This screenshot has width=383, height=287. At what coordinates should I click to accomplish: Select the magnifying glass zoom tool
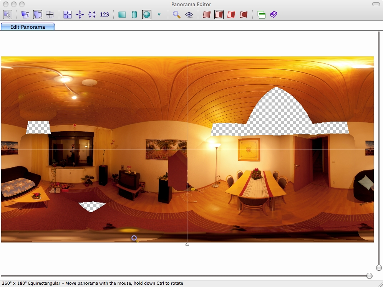click(176, 15)
